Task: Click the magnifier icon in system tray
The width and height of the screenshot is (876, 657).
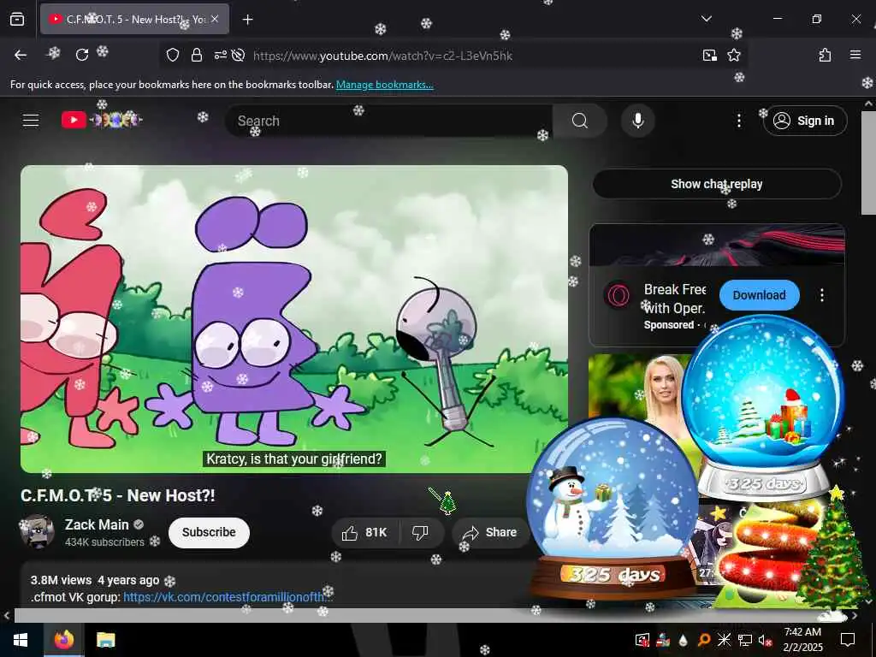Action: click(x=704, y=640)
